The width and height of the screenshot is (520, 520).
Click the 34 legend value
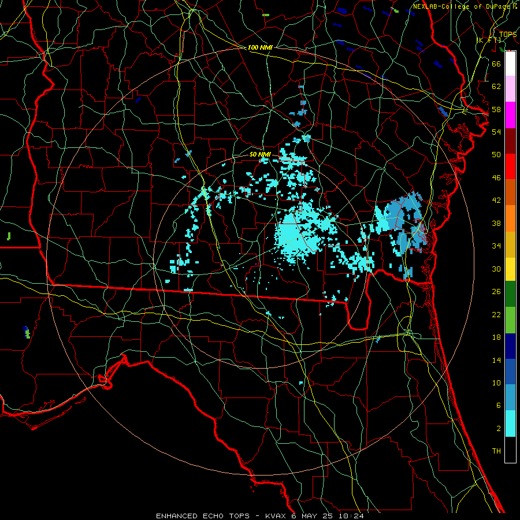coord(496,246)
